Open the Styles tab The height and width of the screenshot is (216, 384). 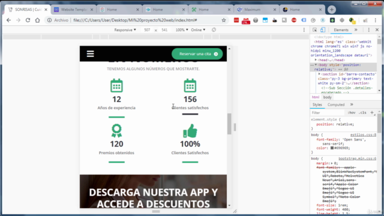[317, 104]
